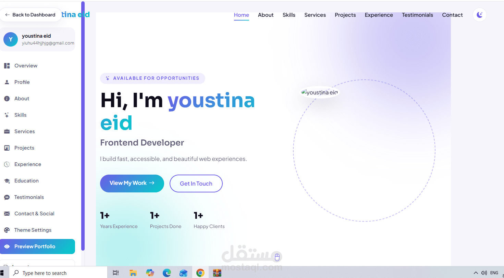Viewport: 504px width, 278px height.
Task: Select Testimonials in the portfolio navbar
Action: point(418,15)
